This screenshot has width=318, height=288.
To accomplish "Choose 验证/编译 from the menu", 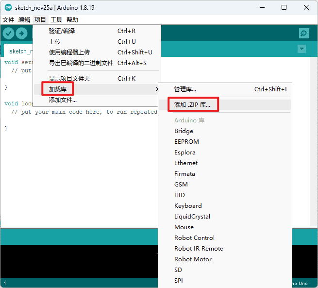I will 97,31.
